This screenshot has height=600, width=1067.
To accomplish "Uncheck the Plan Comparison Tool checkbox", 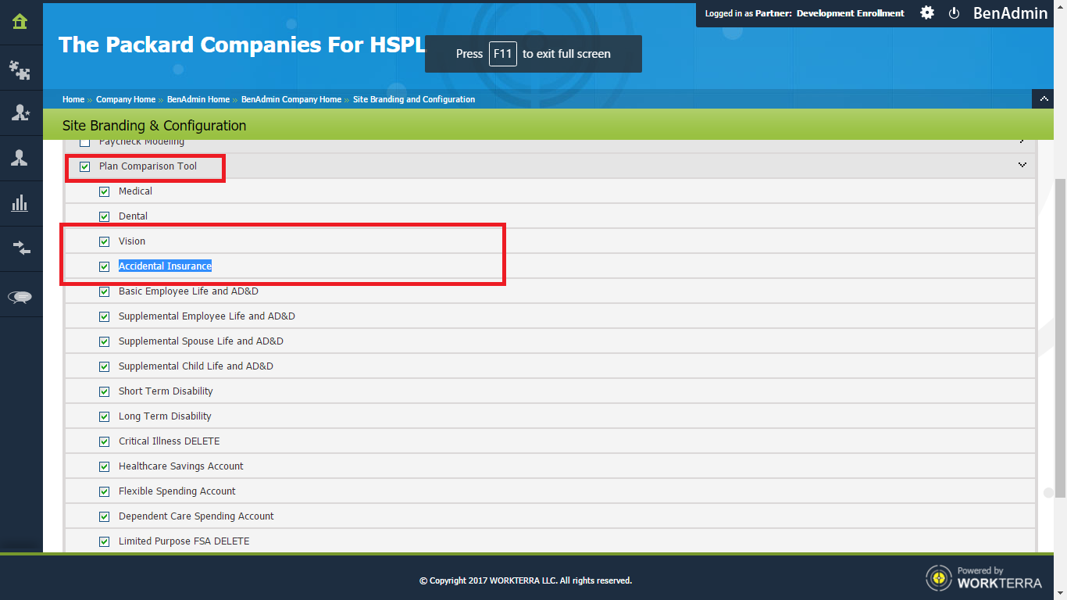I will [x=85, y=166].
